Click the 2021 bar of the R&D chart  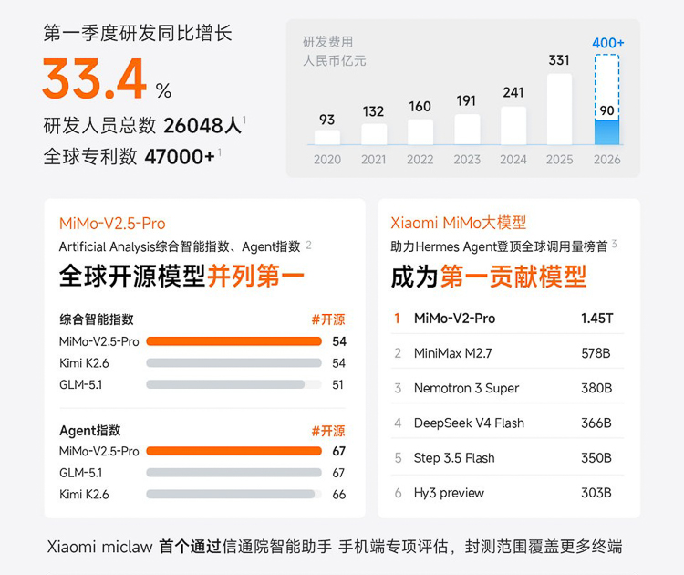coord(374,134)
